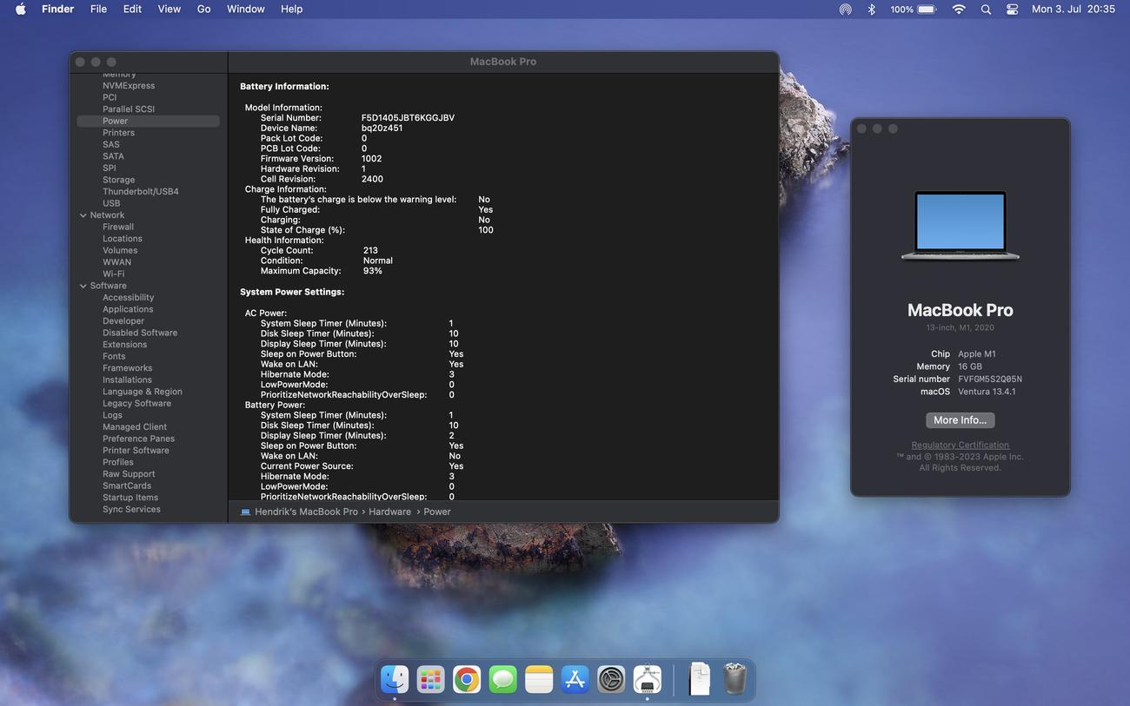Viewport: 1130px width, 706px height.
Task: Open the Window menu
Action: 245,9
